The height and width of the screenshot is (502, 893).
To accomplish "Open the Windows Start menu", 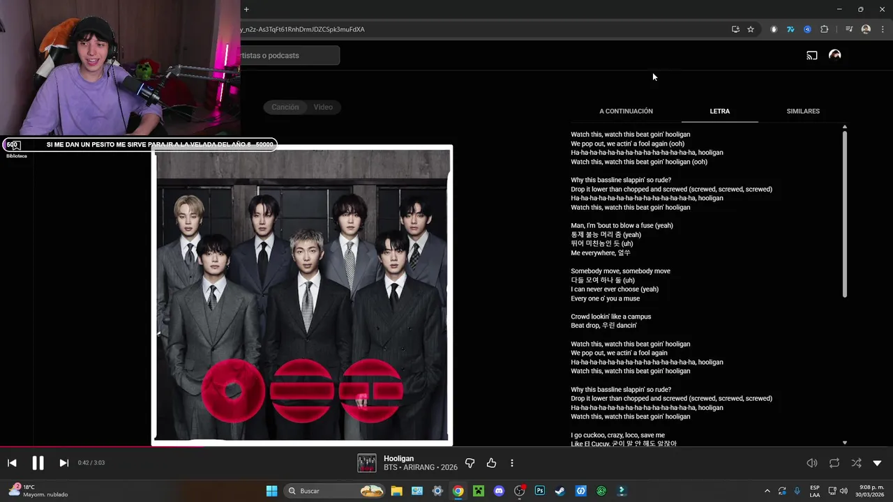I will 271,491.
